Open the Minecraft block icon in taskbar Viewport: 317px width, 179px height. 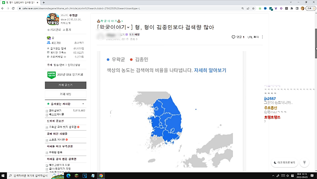coord(76,175)
